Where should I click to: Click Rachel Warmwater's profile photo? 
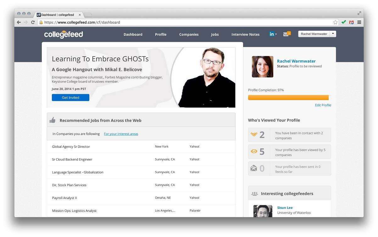[x=263, y=67]
